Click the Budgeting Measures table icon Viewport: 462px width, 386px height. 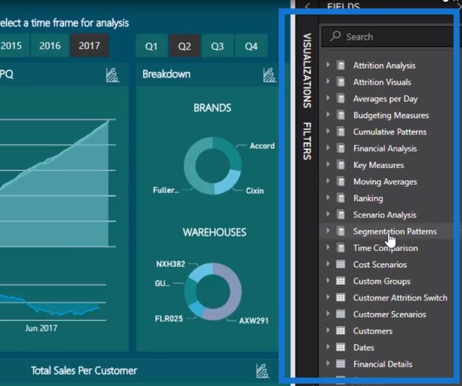341,115
